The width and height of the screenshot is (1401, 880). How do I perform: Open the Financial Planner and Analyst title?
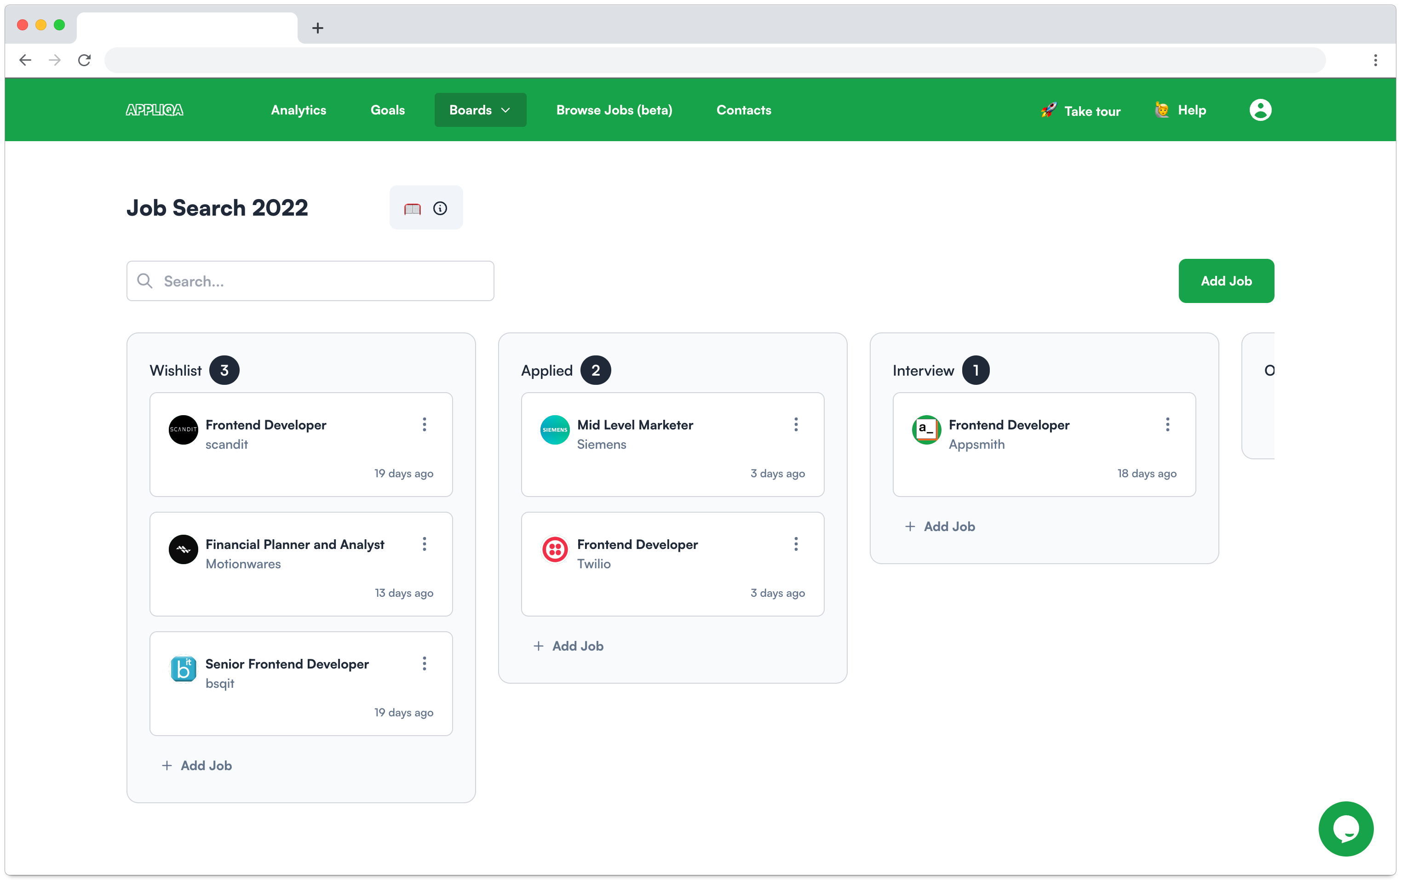(x=295, y=544)
